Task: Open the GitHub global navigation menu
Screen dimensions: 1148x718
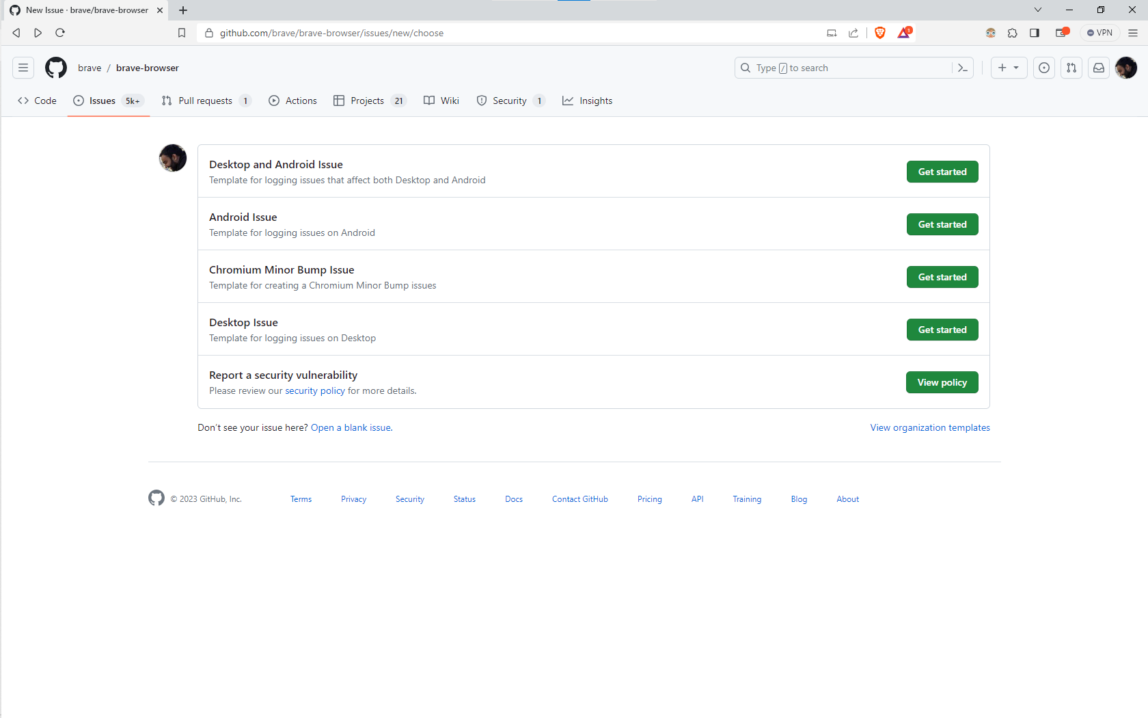Action: (x=23, y=68)
